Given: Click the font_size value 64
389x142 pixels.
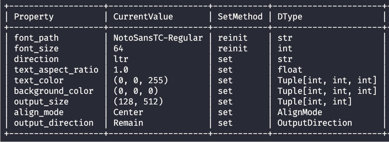Looking at the screenshot, I should click(118, 48).
